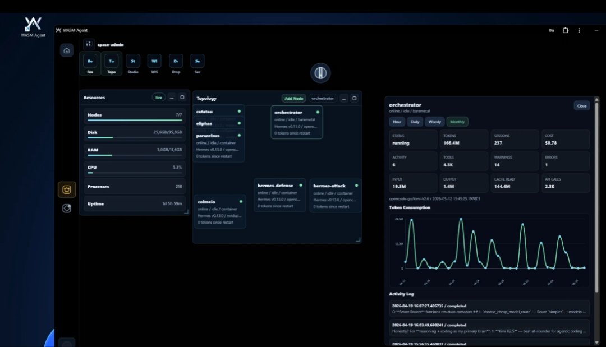Click the CPU 5.3% row
The height and width of the screenshot is (347, 606).
coord(135,169)
